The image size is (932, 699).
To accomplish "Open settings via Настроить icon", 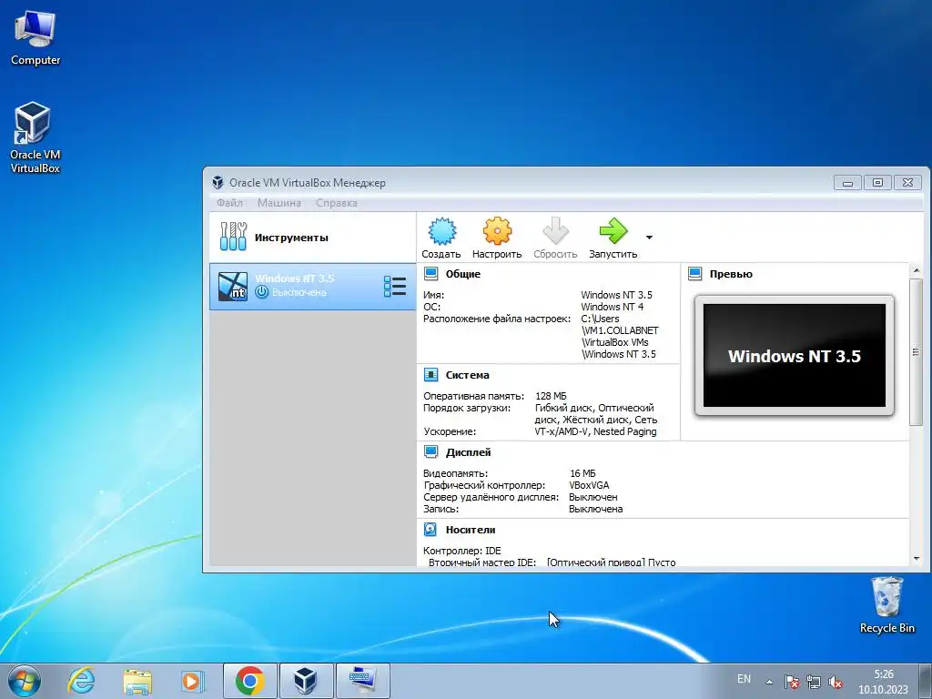I will coord(497,231).
